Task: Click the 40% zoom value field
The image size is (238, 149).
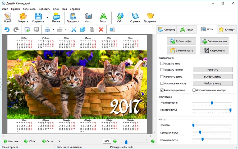Action: click(107, 141)
